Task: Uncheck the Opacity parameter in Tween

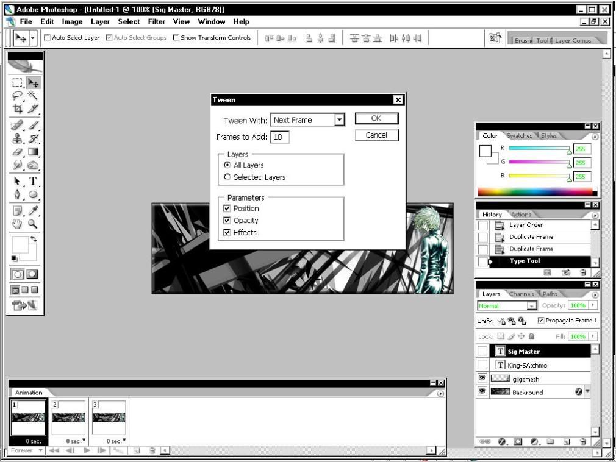Action: (227, 220)
